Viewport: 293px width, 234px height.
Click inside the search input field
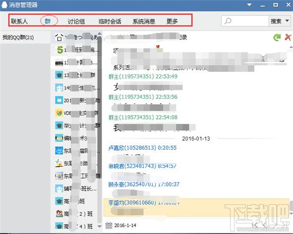[x=245, y=21]
